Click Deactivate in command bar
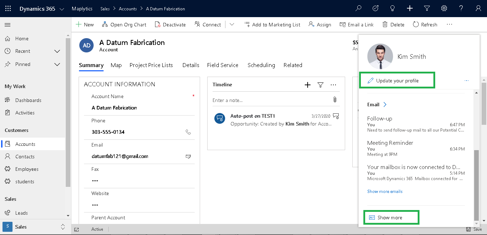Viewport: 487px width, 235px height. (x=170, y=25)
